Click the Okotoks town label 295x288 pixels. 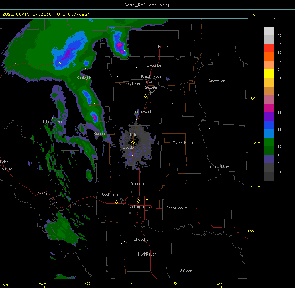click(141, 239)
